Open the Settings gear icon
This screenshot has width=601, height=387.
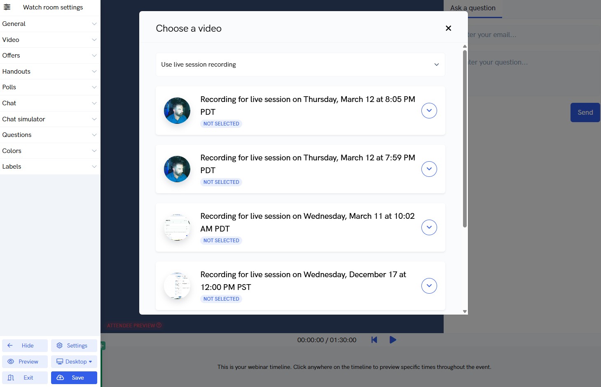tap(59, 345)
